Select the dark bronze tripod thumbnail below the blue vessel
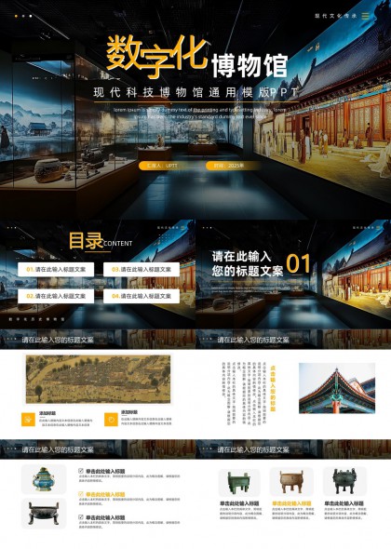This screenshot has height=549, width=391. (x=44, y=514)
